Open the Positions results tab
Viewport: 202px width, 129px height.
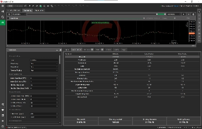[x=89, y=50]
